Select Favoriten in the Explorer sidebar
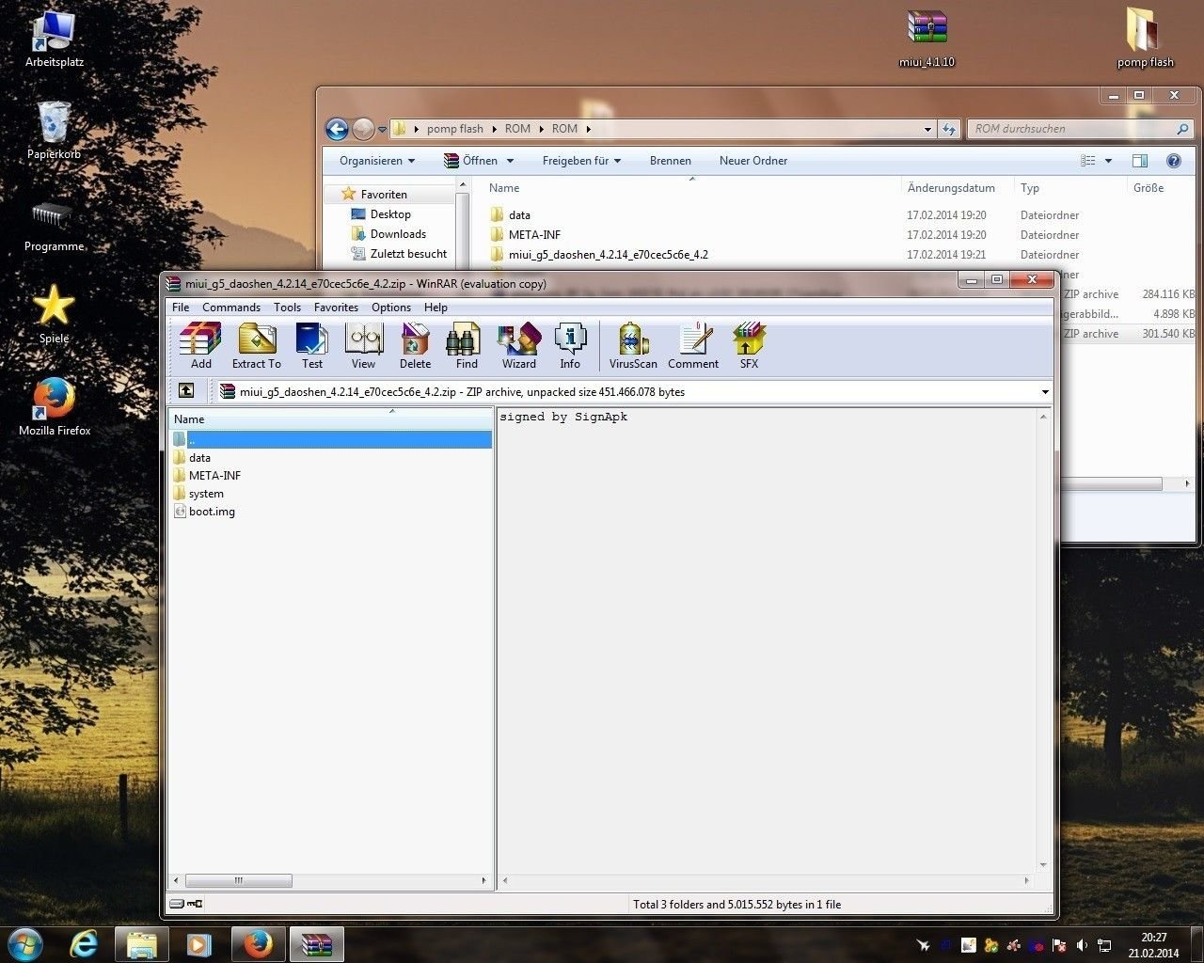 [x=384, y=195]
